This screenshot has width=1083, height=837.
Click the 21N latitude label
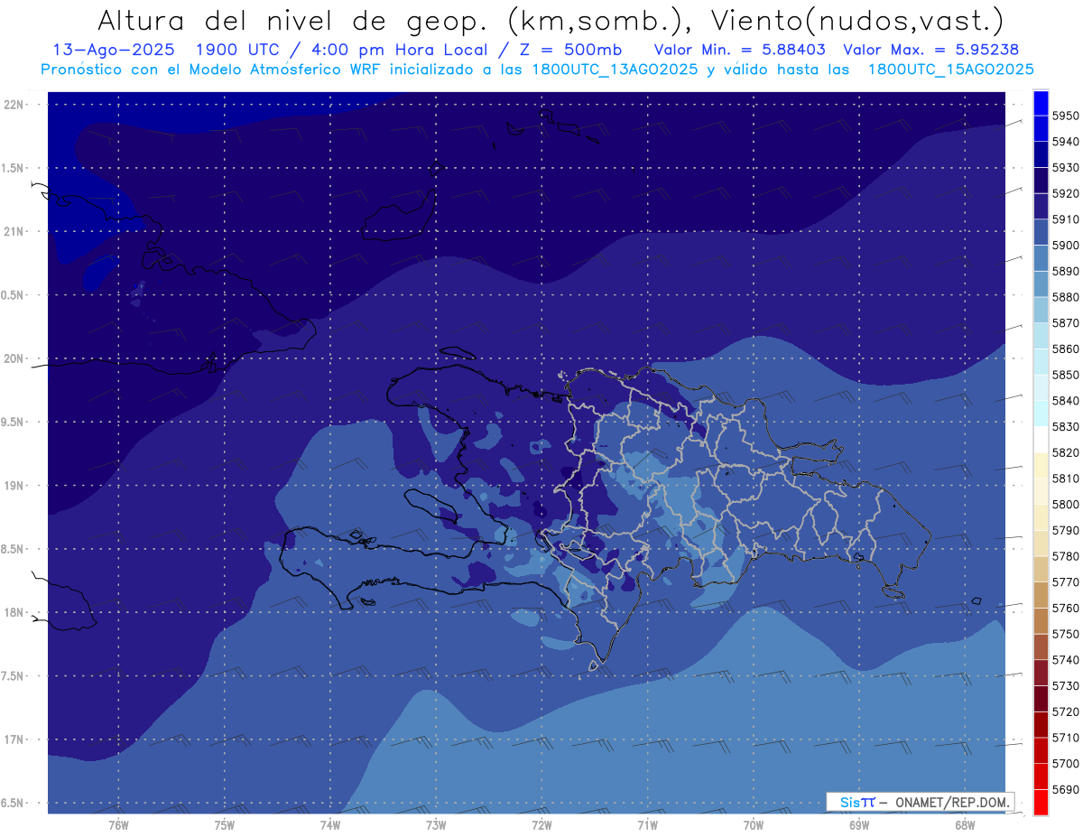pos(15,231)
